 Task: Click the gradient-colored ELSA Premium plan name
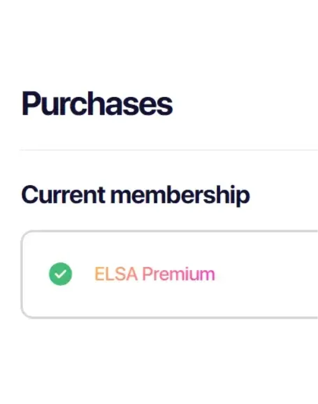coord(154,274)
